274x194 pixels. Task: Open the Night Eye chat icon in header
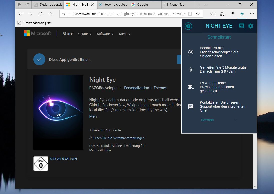[242, 26]
